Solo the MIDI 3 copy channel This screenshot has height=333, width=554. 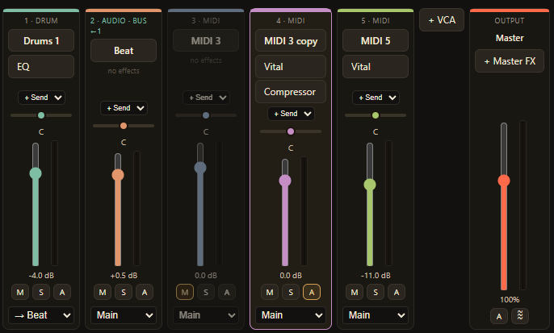click(x=291, y=292)
